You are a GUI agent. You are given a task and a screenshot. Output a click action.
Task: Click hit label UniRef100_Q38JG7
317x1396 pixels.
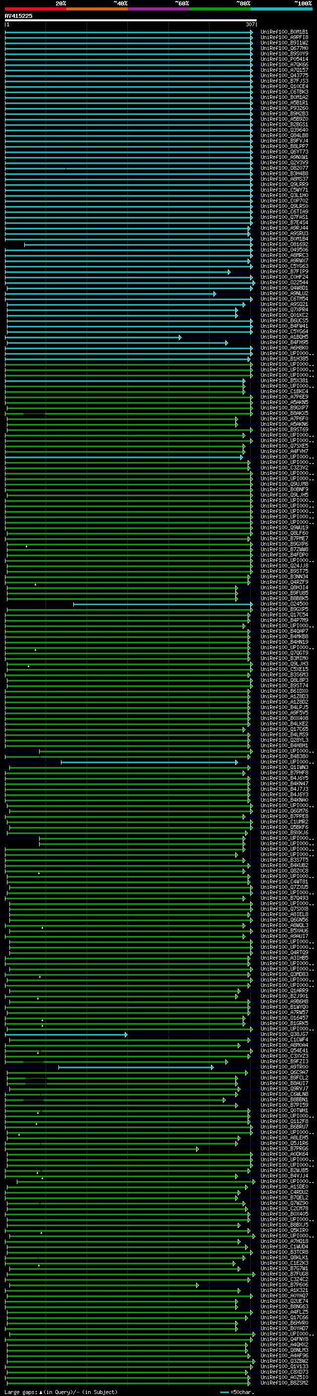pyautogui.click(x=284, y=1034)
